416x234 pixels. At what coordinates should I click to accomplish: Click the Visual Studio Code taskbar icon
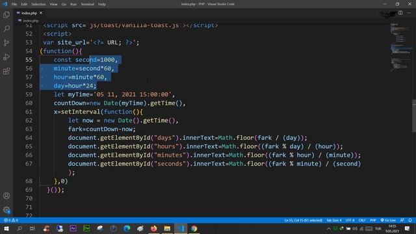point(181,228)
